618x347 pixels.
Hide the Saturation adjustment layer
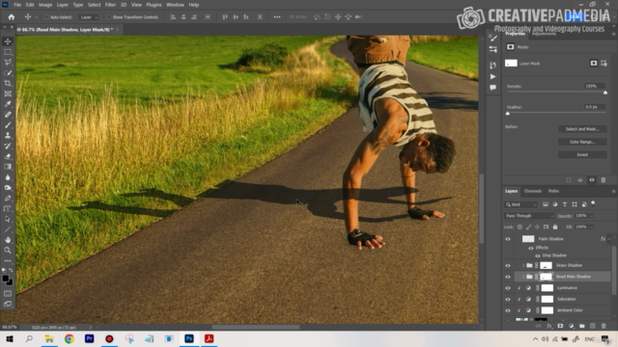[508, 300]
